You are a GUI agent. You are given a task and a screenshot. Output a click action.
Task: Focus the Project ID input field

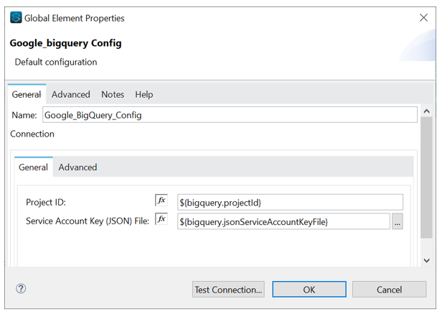tap(290, 202)
